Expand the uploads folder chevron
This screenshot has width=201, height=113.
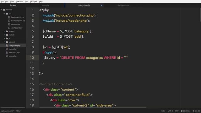[x=4, y=42]
